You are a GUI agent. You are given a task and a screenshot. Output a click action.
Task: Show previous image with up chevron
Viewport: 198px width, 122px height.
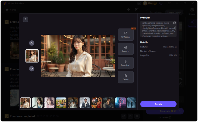[32, 43]
